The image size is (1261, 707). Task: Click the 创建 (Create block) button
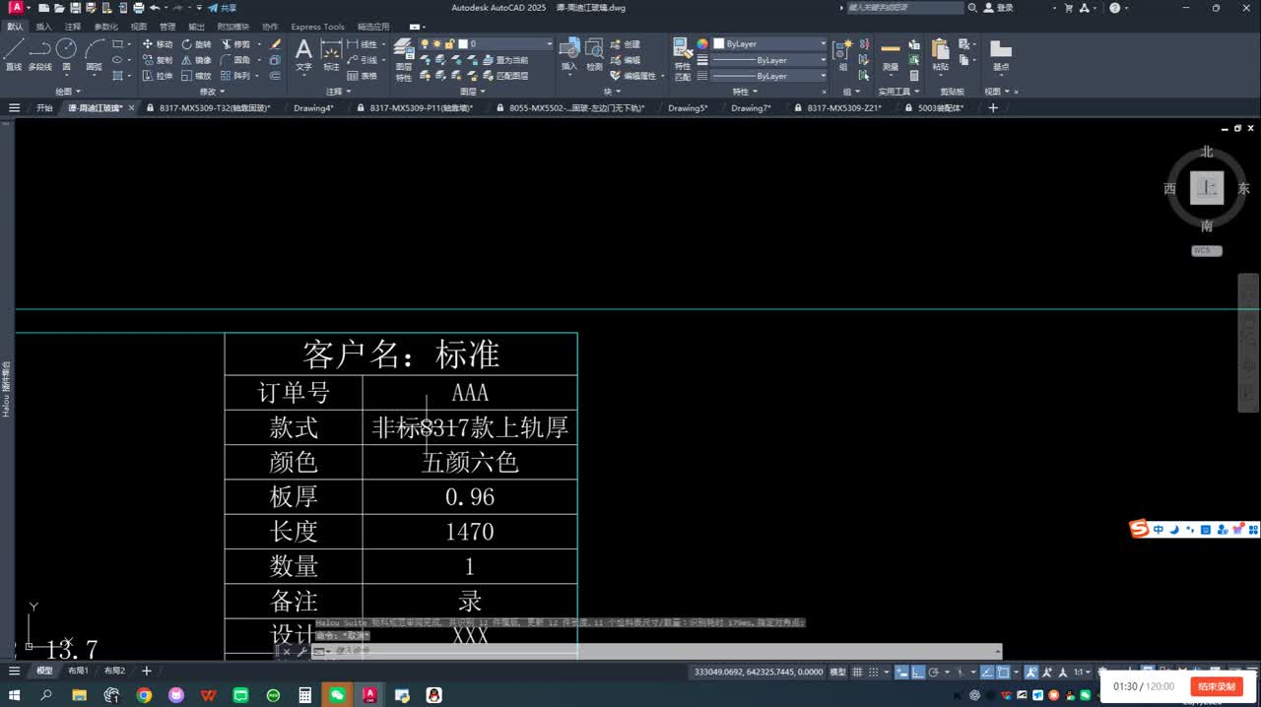[625, 44]
